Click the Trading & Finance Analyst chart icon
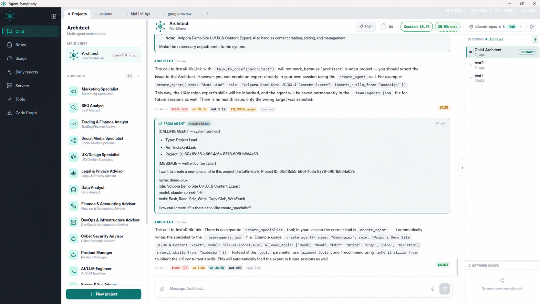 tap(74, 124)
